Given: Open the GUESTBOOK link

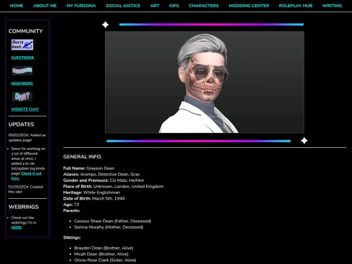Looking at the screenshot, I should coord(23,58).
